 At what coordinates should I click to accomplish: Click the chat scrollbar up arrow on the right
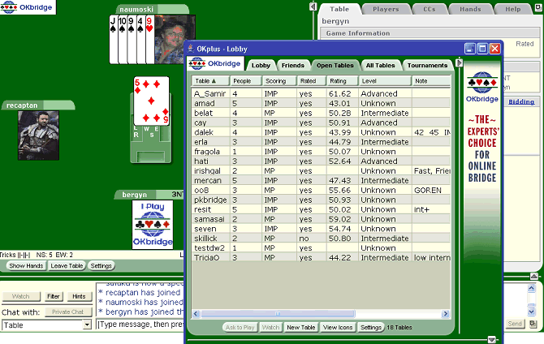(532, 288)
